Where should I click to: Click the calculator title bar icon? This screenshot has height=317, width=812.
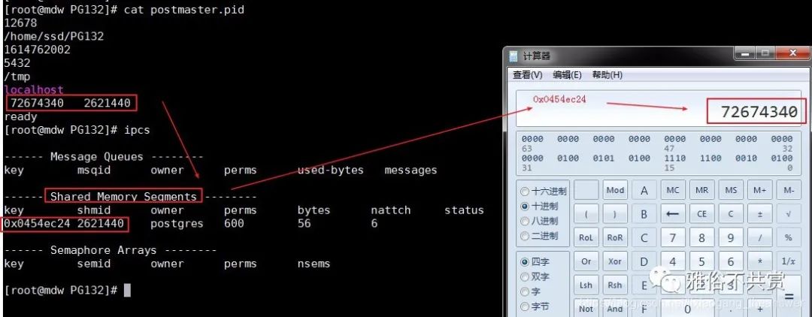coord(514,56)
